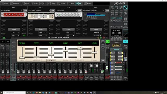
Task: Click the Paste icon in X AIR panel
Action: coord(126,13)
